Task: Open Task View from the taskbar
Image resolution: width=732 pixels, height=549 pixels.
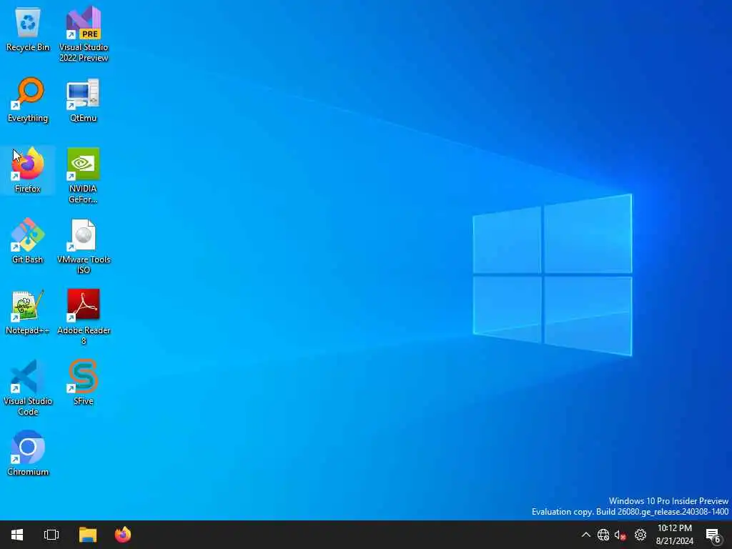Action: point(51,535)
